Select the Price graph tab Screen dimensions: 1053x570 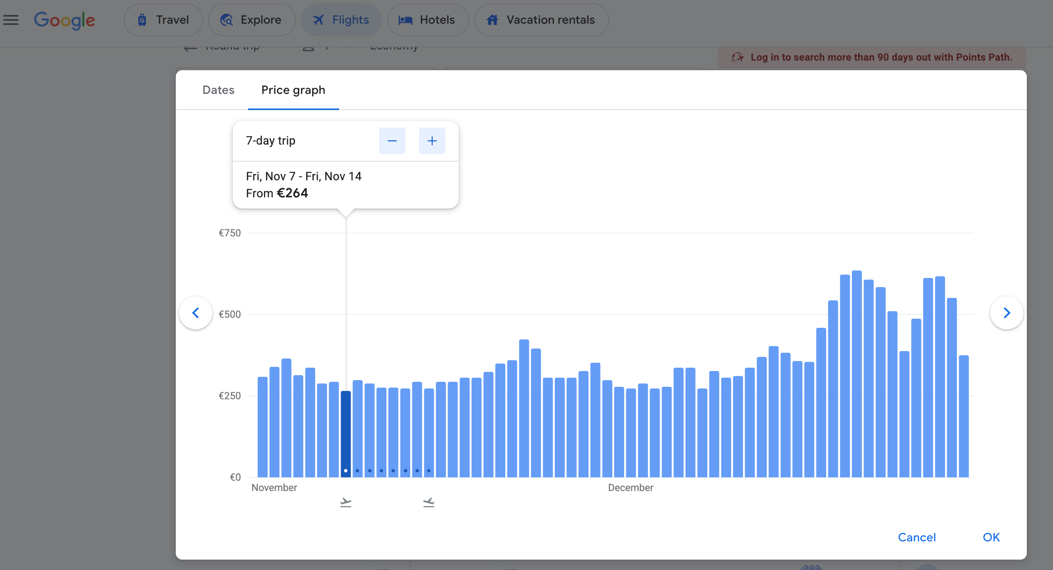[x=293, y=90]
